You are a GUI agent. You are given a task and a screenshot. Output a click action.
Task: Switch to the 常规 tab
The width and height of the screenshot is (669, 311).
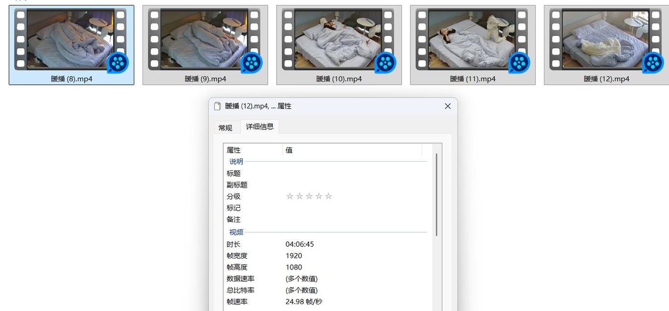click(225, 128)
